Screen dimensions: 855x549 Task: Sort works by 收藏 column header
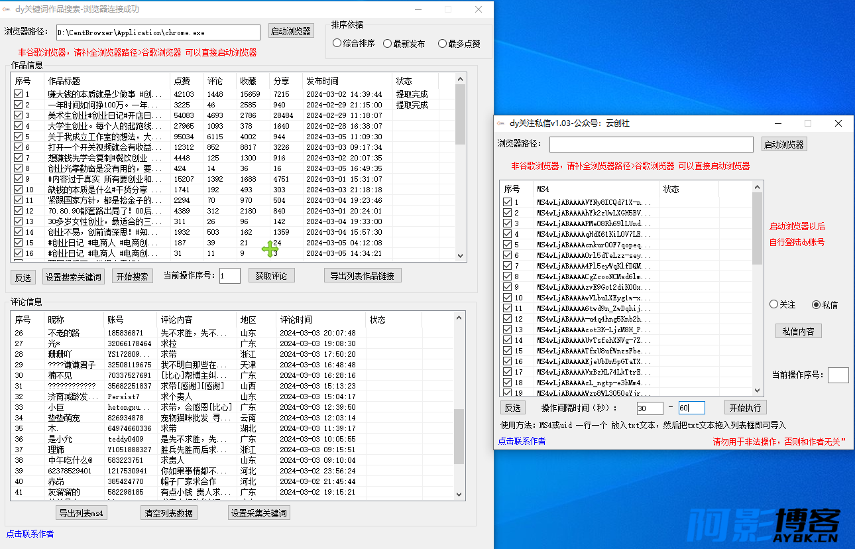point(253,81)
